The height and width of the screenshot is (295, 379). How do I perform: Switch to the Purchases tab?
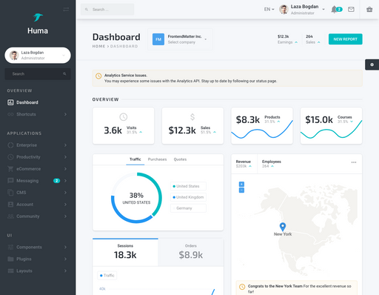(157, 159)
